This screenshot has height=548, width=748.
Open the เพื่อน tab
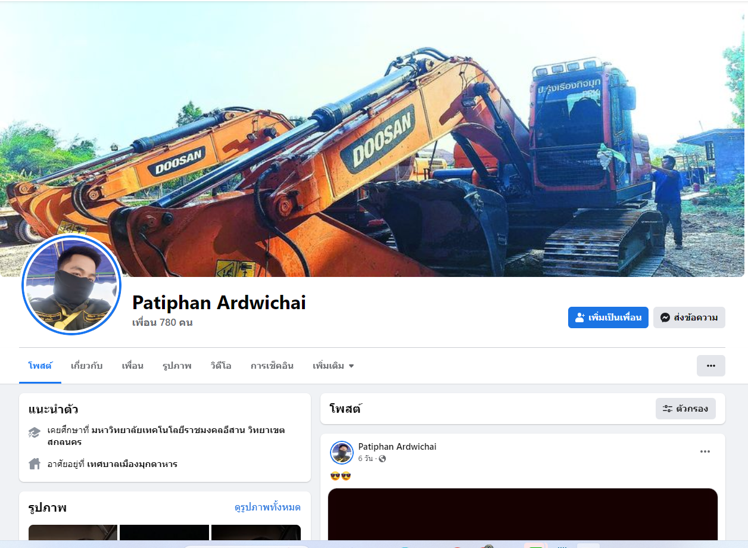coord(132,366)
